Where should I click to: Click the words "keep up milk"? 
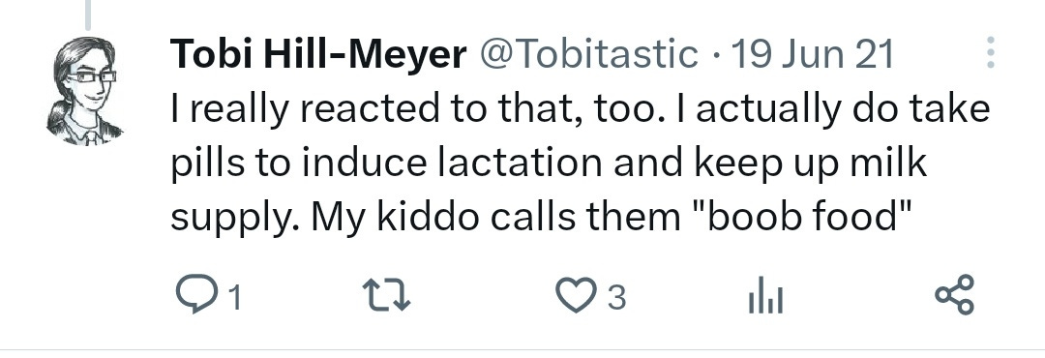point(810,164)
